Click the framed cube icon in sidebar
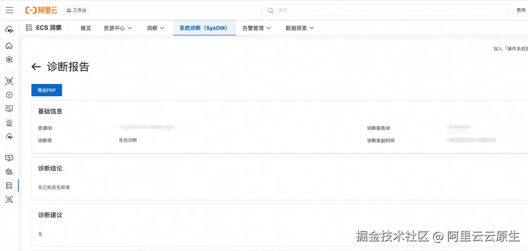The height and width of the screenshot is (251, 528). (x=9, y=81)
